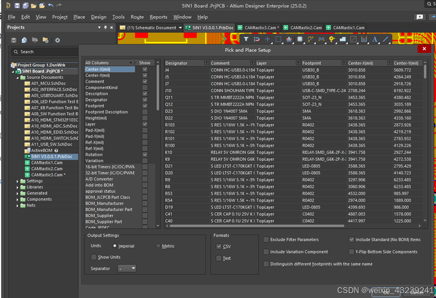
Task: Uncheck Show for the Rotation column
Action: 145,154
